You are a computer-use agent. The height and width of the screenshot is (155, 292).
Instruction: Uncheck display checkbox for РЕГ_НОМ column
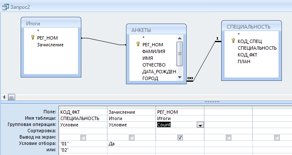click(x=180, y=137)
